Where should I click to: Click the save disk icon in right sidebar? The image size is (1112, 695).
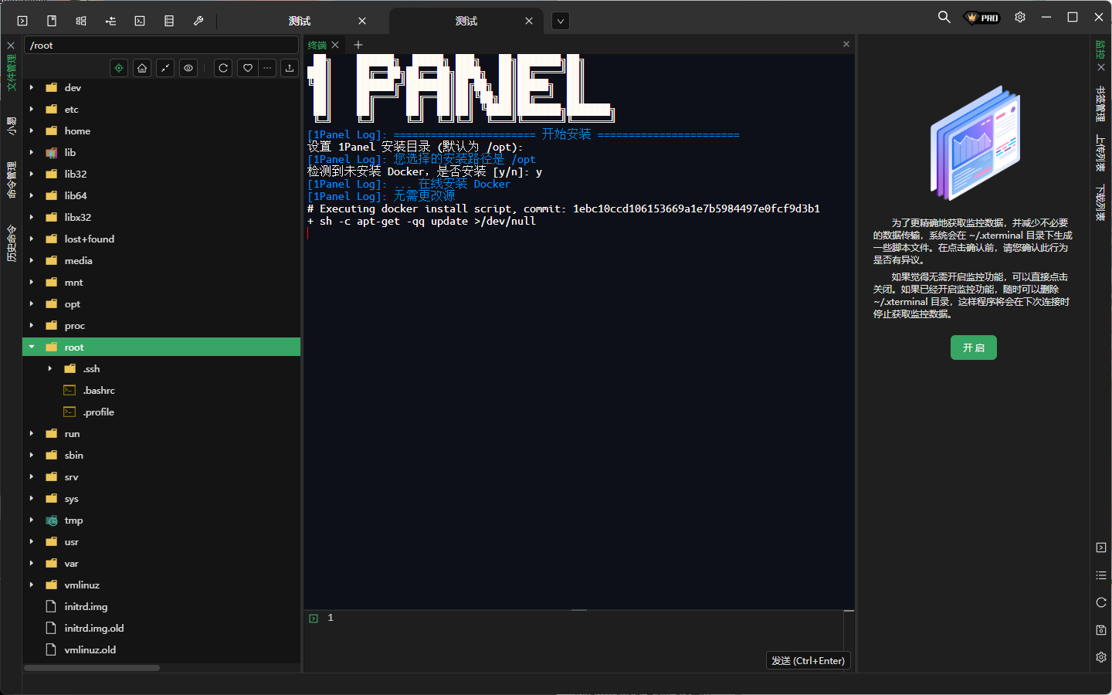click(x=1101, y=630)
